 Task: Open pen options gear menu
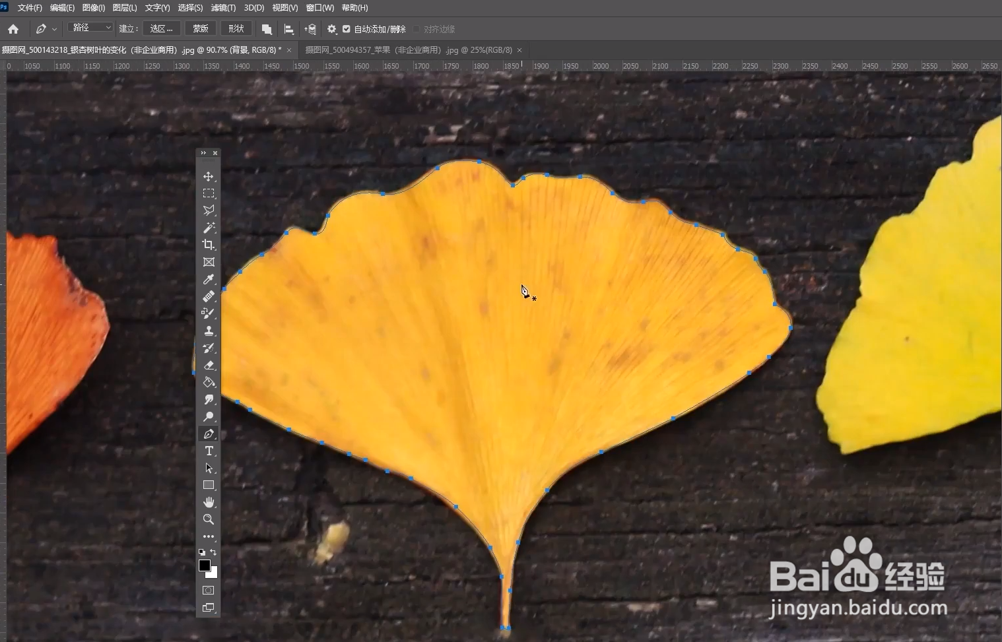pyautogui.click(x=332, y=29)
